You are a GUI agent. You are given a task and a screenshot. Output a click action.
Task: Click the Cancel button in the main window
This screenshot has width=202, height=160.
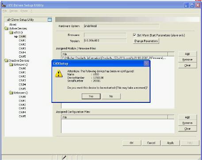151,143
